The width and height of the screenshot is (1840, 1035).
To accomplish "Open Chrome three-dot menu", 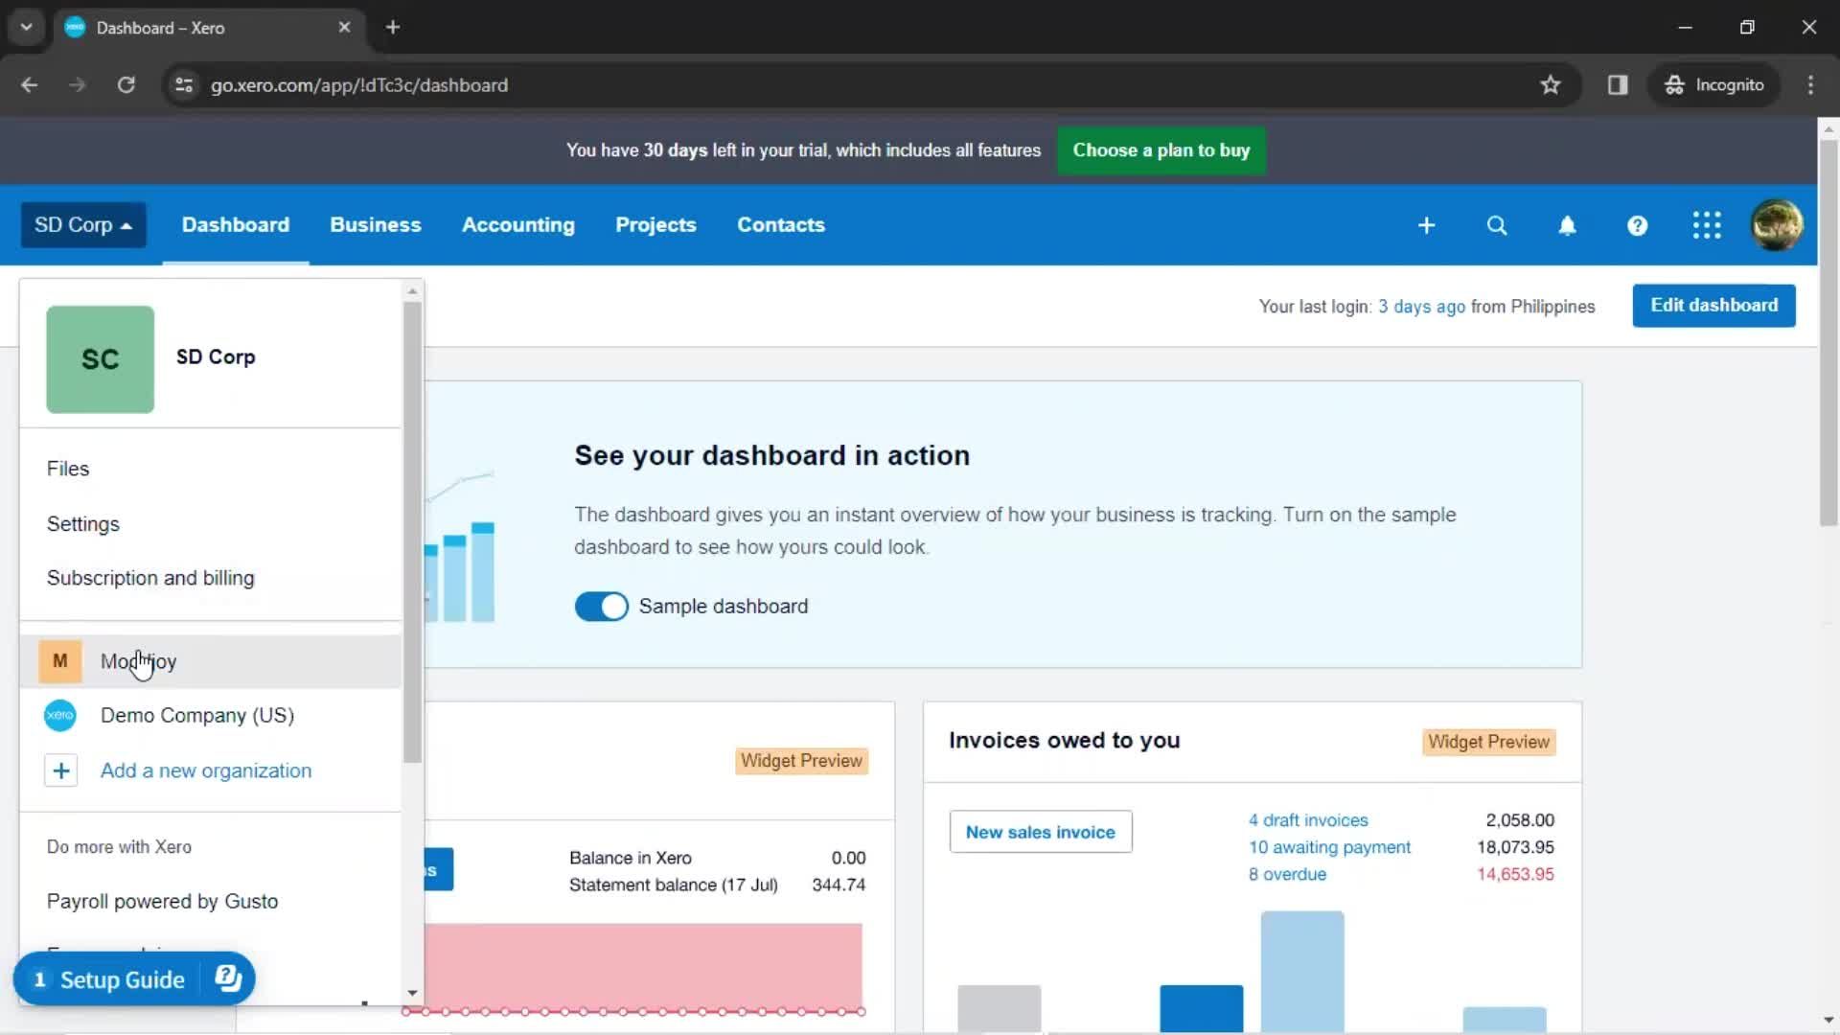I will coord(1810,85).
